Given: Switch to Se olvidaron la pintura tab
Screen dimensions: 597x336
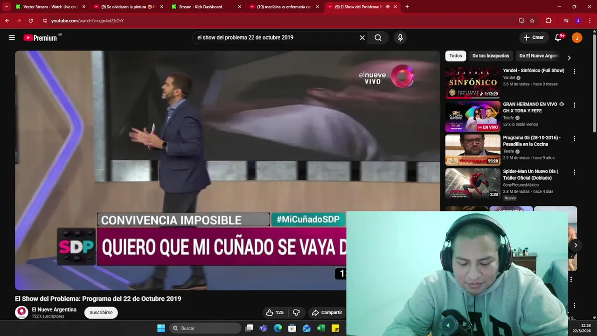Looking at the screenshot, I should tap(128, 7).
